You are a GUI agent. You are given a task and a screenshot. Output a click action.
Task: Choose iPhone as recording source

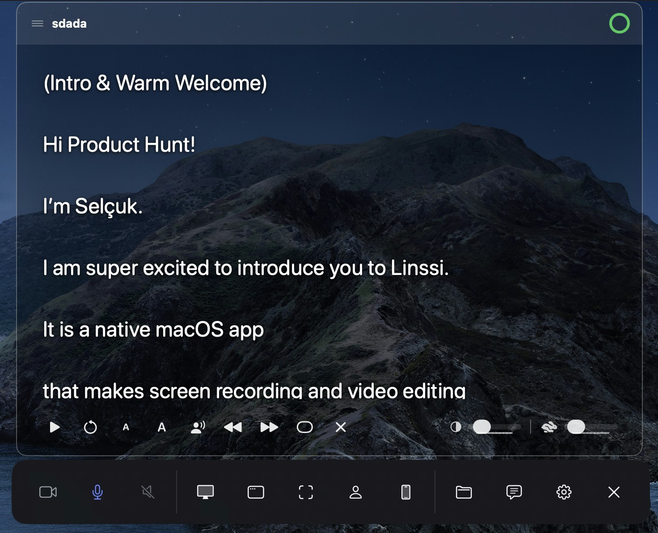pyautogui.click(x=406, y=492)
